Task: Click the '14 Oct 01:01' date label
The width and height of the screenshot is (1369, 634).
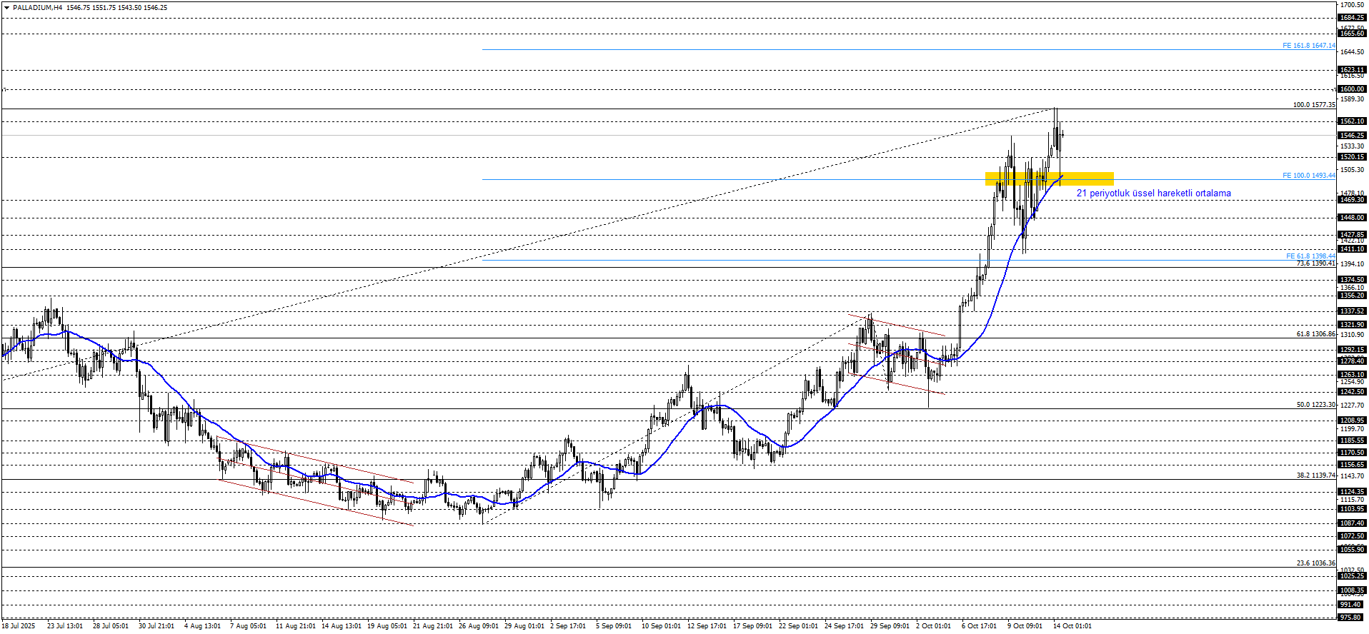Action: [1072, 626]
